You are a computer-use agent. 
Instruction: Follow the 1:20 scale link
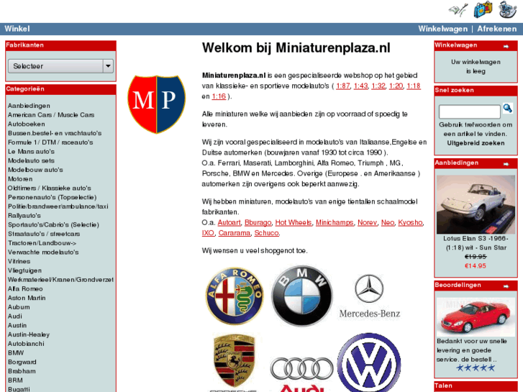click(396, 86)
